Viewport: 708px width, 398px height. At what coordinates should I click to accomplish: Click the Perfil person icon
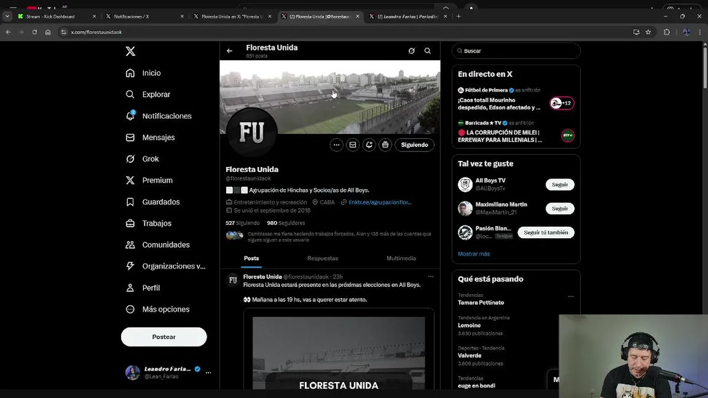(130, 287)
